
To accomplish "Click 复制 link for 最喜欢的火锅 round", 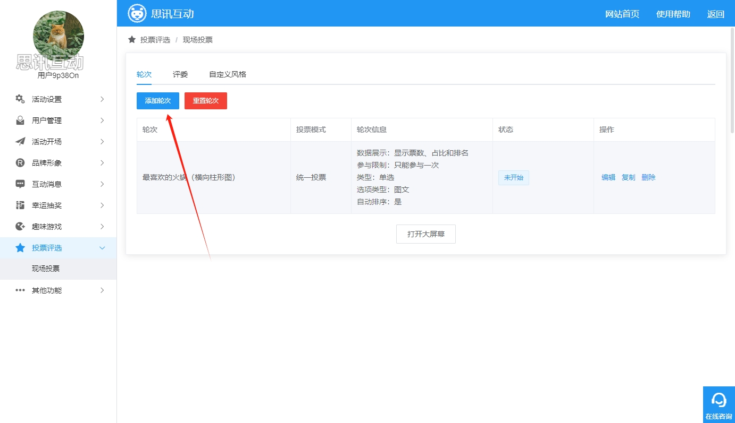I will [629, 177].
